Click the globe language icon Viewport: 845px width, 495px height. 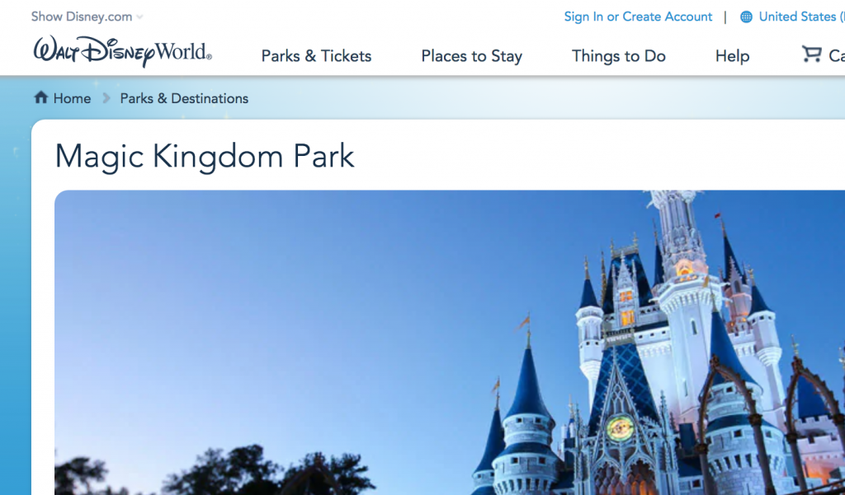click(746, 17)
